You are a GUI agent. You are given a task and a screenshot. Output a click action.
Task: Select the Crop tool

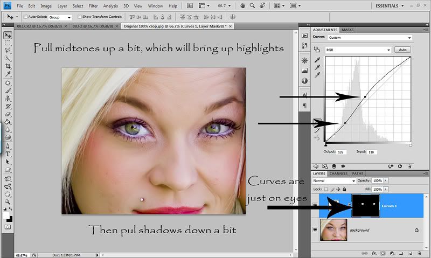click(x=8, y=66)
